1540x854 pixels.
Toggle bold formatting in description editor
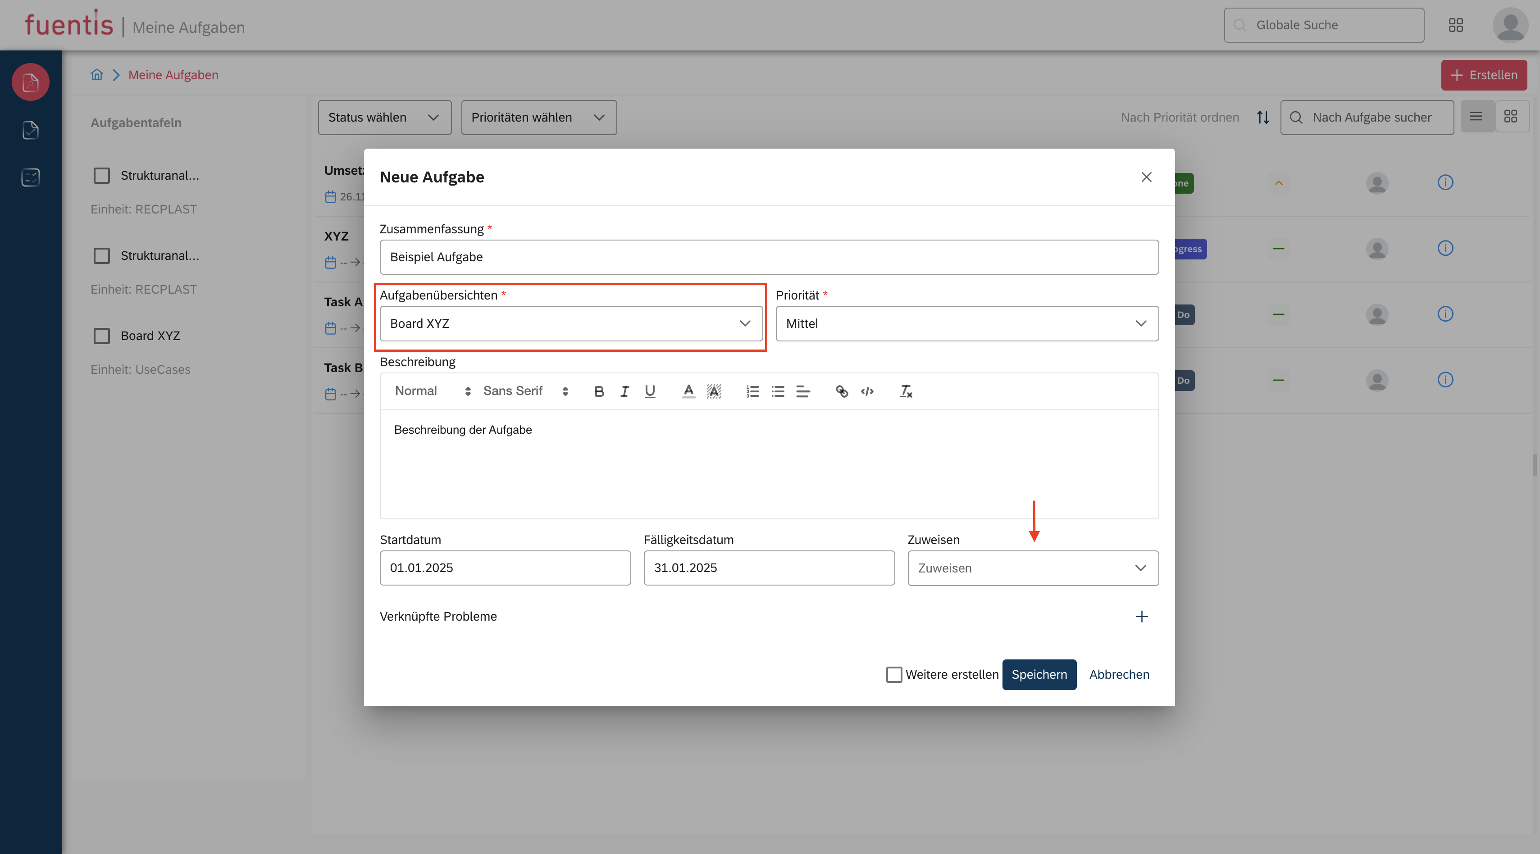tap(599, 391)
